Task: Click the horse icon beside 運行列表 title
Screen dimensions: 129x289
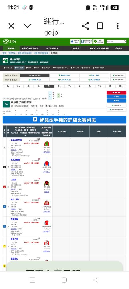Action: coord(5,60)
